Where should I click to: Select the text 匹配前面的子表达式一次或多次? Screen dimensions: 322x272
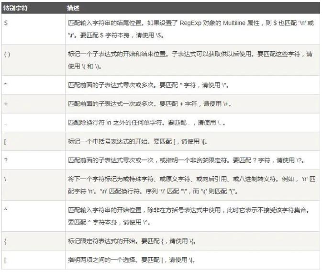[x=104, y=103]
